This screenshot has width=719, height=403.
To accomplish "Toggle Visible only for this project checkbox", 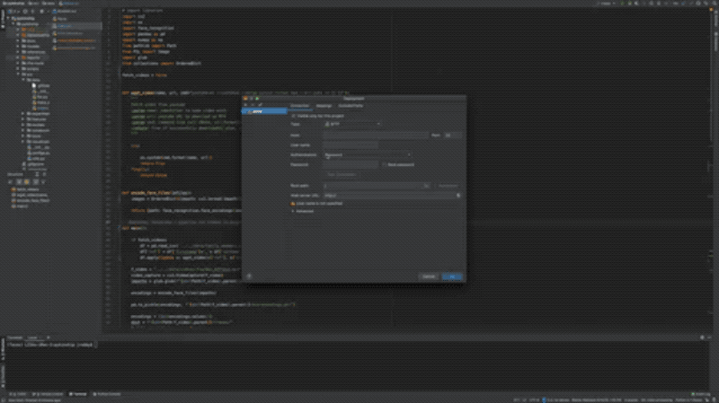I will [x=294, y=117].
